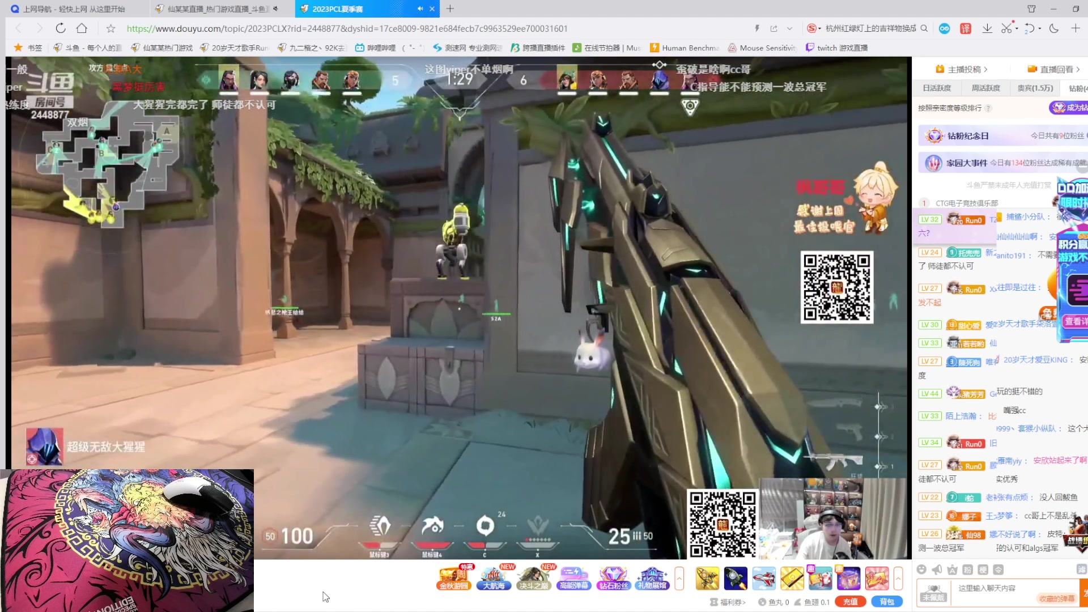The height and width of the screenshot is (612, 1088).
Task: Open the browser home page icon
Action: 82,28
